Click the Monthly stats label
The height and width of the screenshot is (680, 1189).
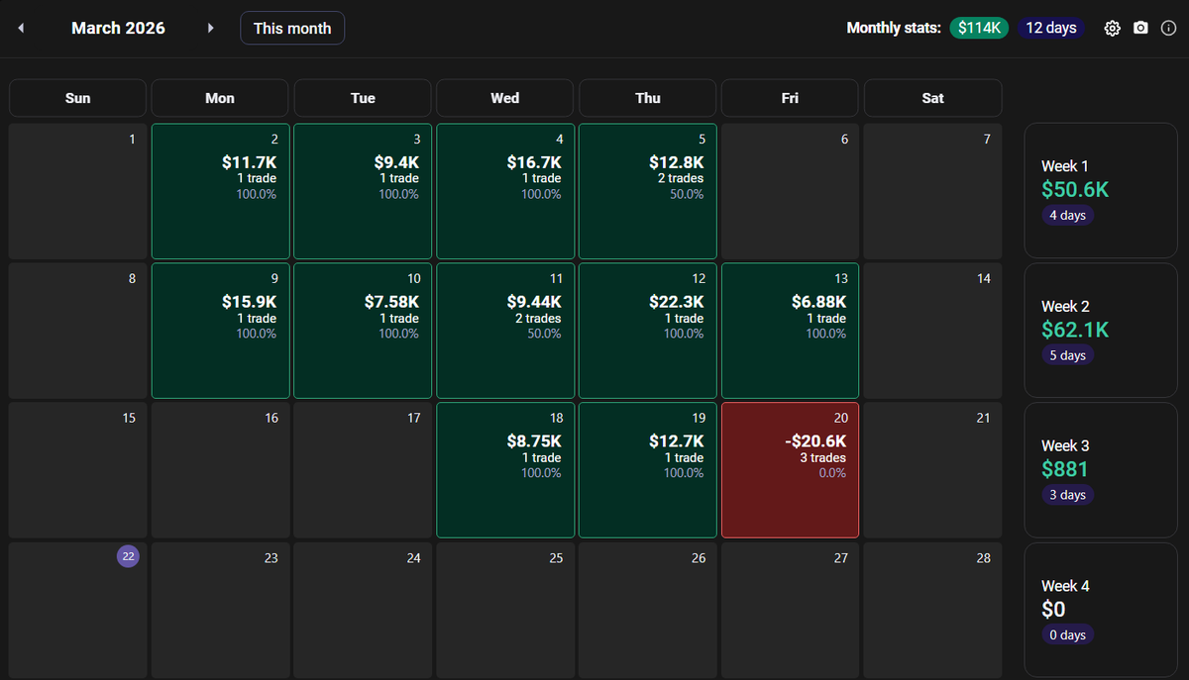894,28
